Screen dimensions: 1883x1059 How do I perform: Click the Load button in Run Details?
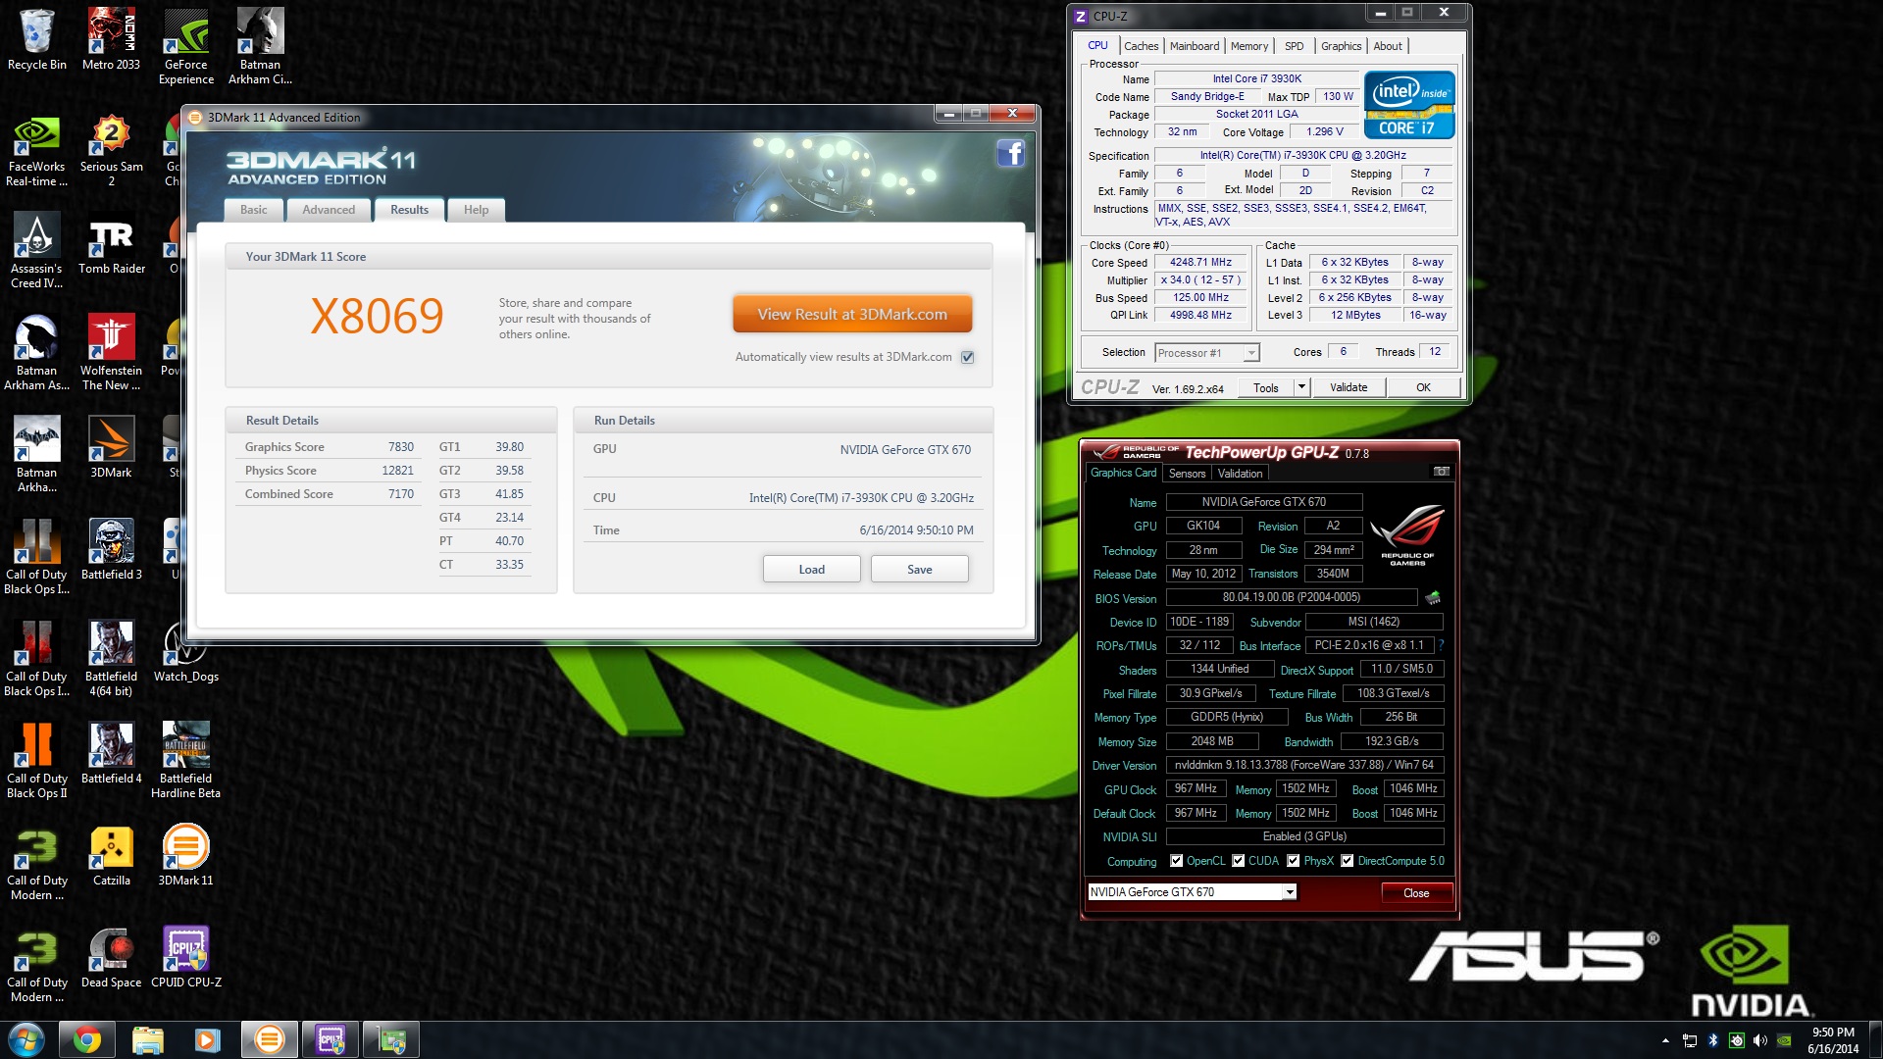coord(812,570)
